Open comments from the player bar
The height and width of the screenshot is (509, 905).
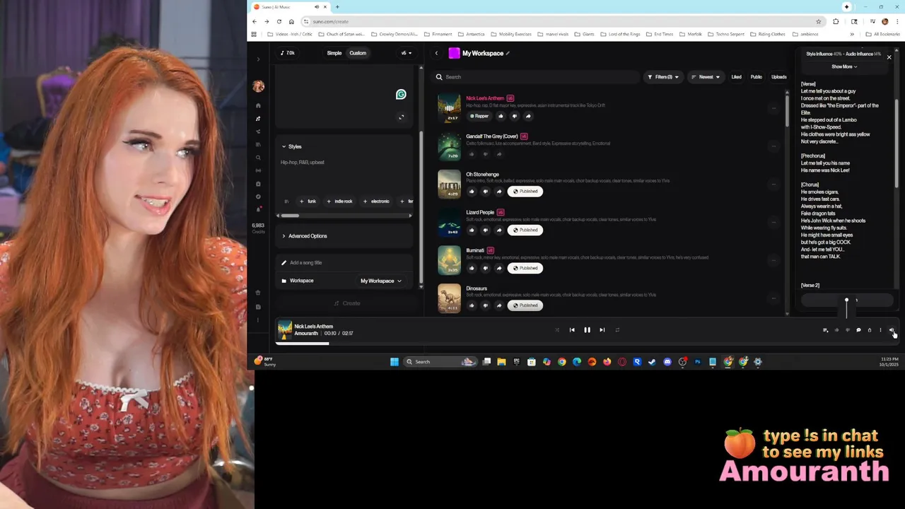(x=858, y=330)
